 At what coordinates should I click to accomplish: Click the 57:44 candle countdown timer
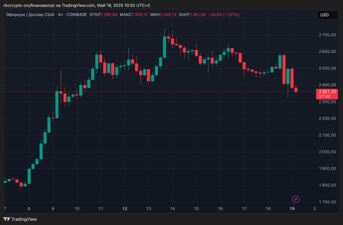tap(325, 96)
